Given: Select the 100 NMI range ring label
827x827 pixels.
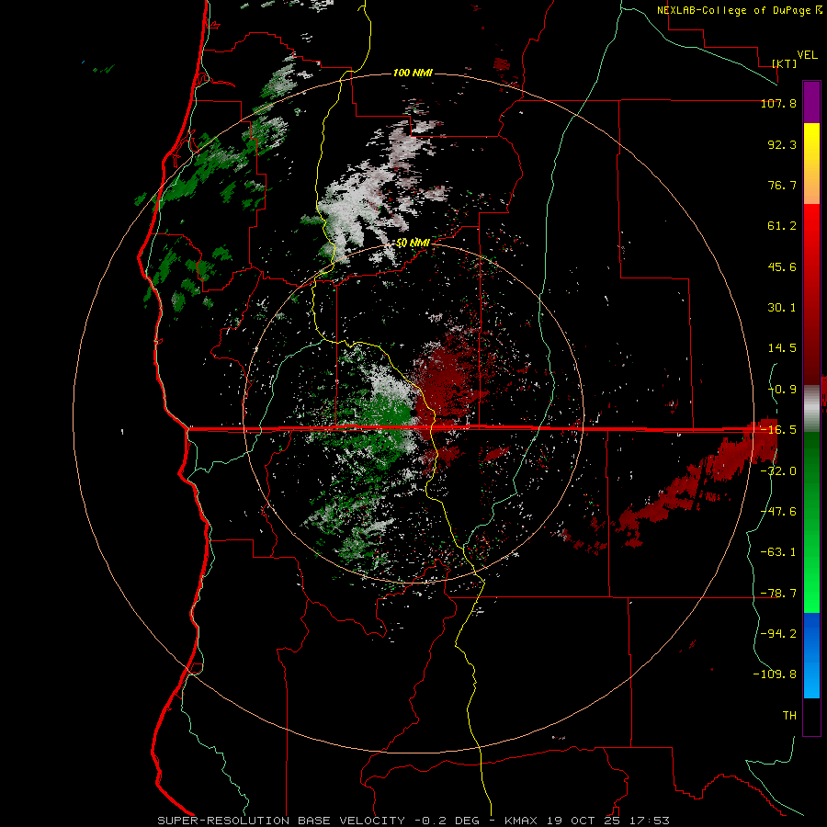Looking at the screenshot, I should pyautogui.click(x=413, y=73).
